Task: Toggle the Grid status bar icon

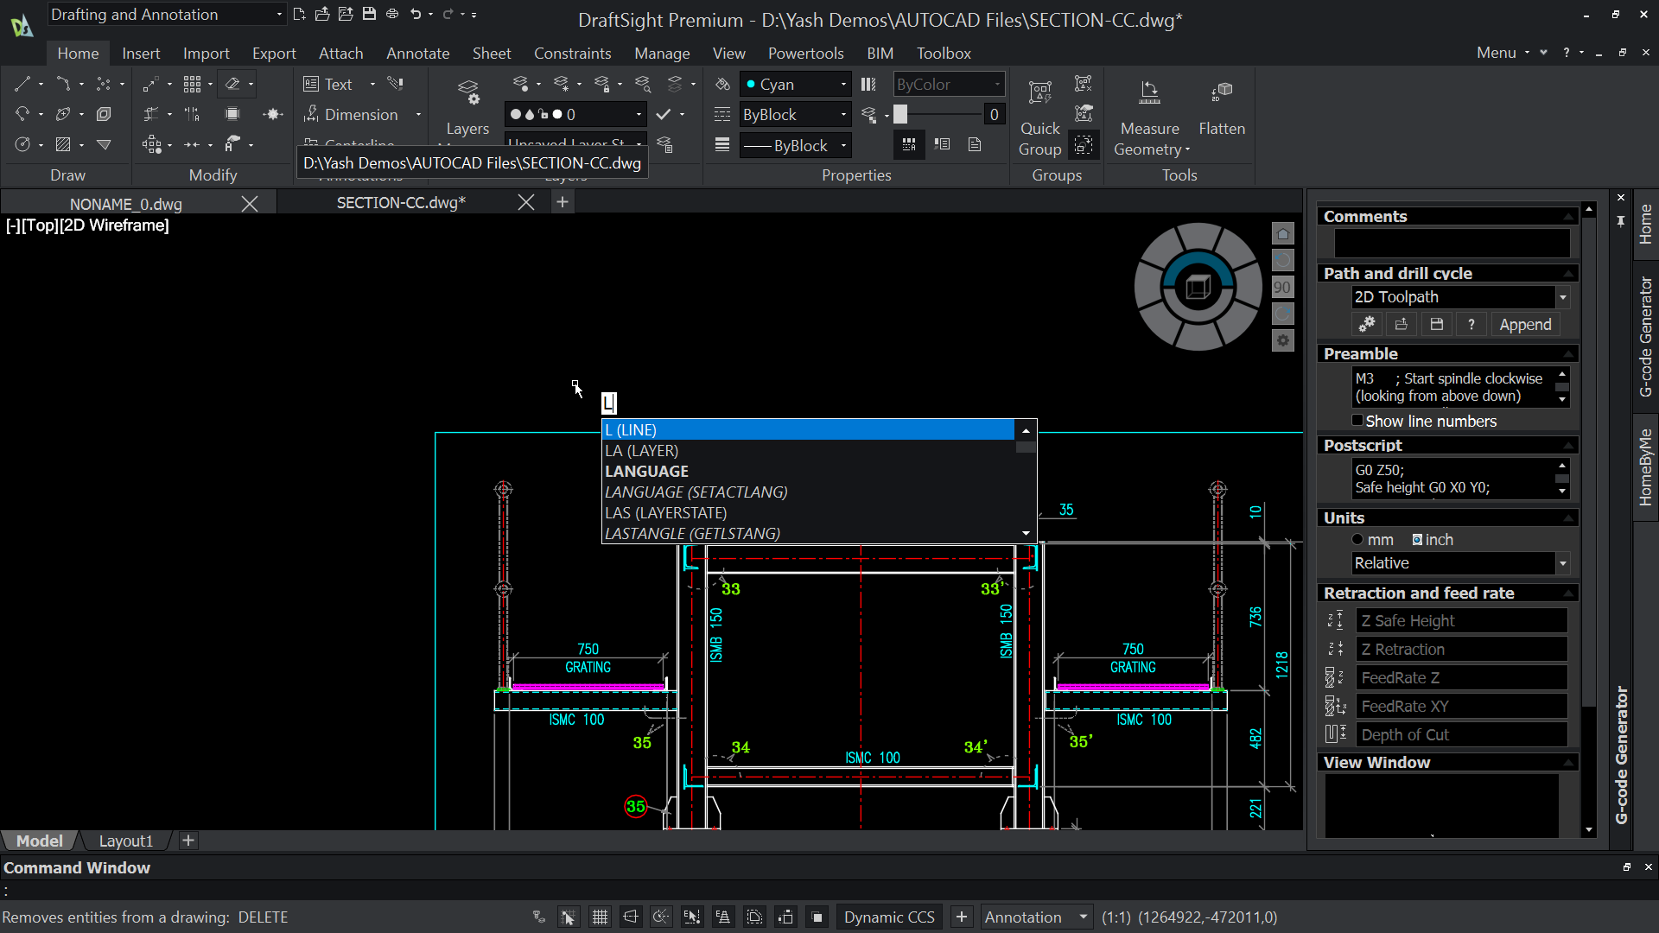Action: [x=599, y=917]
